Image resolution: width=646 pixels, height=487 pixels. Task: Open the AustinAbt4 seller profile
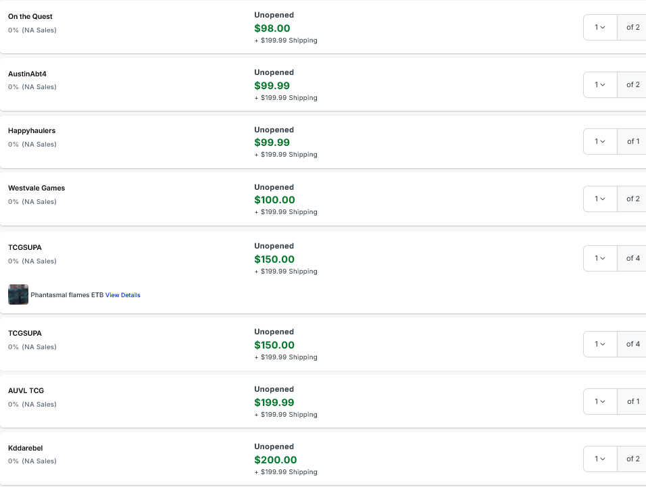tap(27, 74)
